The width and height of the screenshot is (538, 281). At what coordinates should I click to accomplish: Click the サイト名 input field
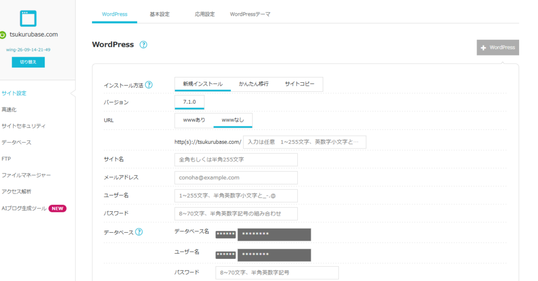coord(236,160)
